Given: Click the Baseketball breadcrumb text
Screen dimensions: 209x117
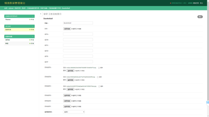Looking at the screenshot, I should [66, 8].
